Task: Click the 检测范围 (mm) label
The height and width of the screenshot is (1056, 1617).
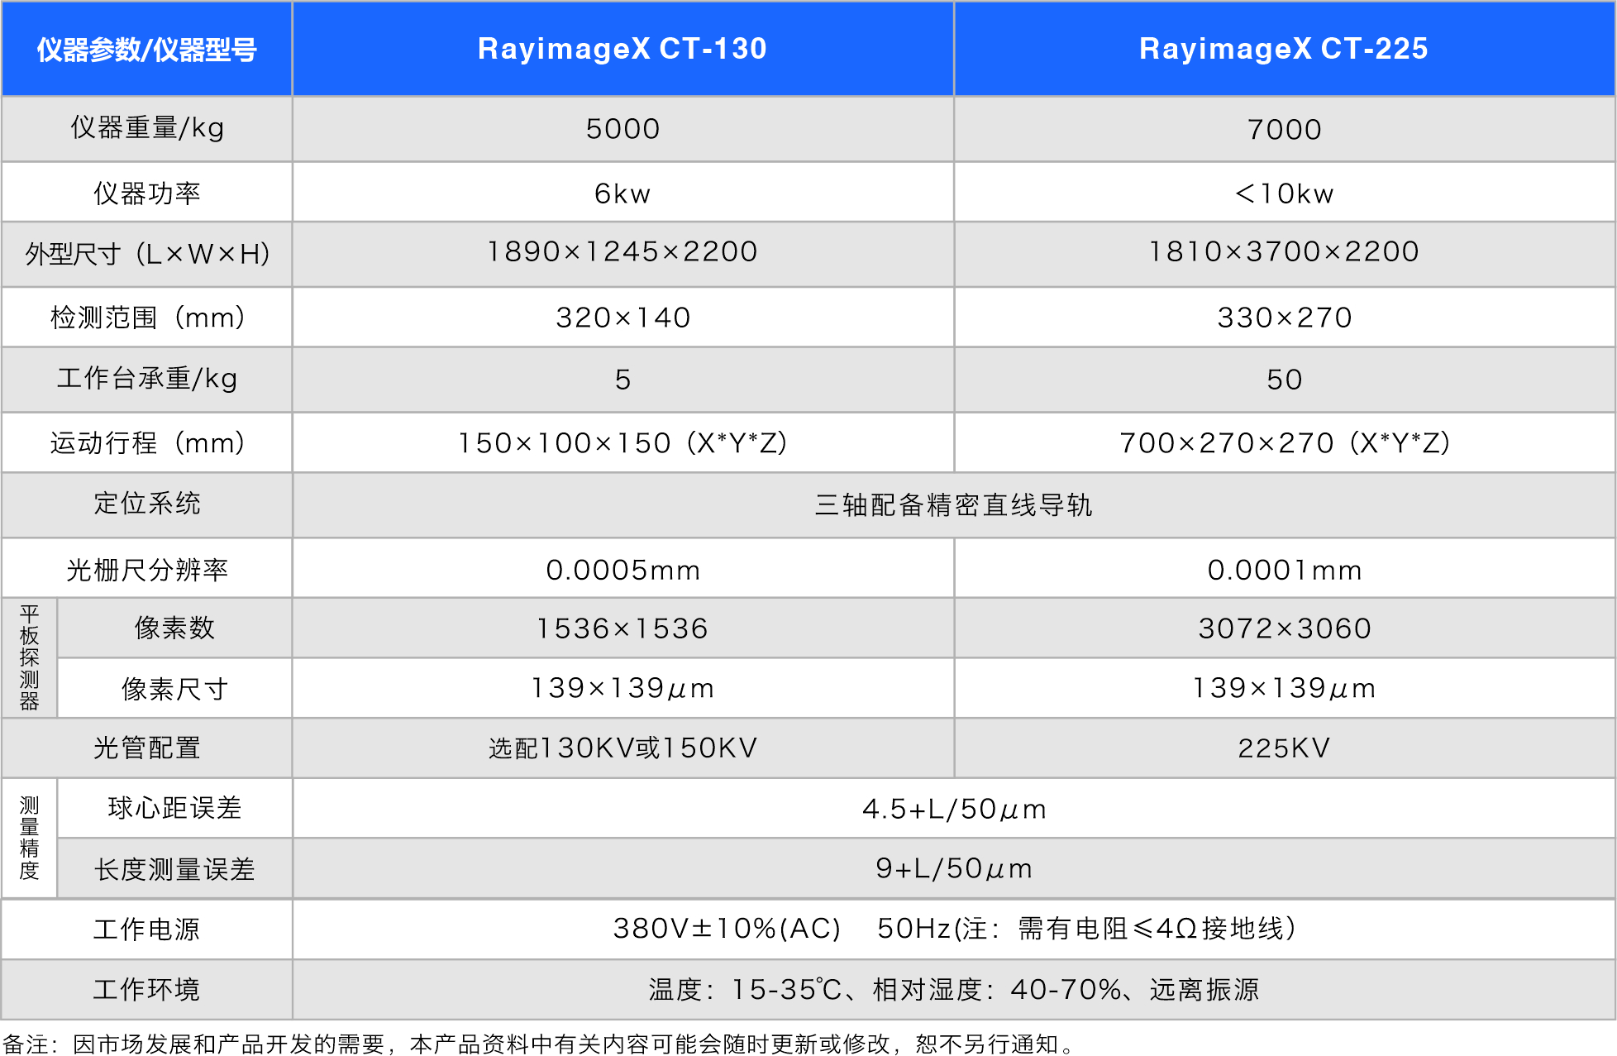Action: tap(146, 317)
